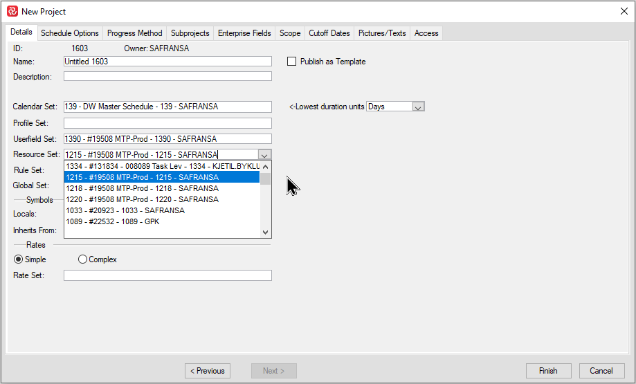Go to the Subprojects tab
This screenshot has width=636, height=384.
point(190,33)
